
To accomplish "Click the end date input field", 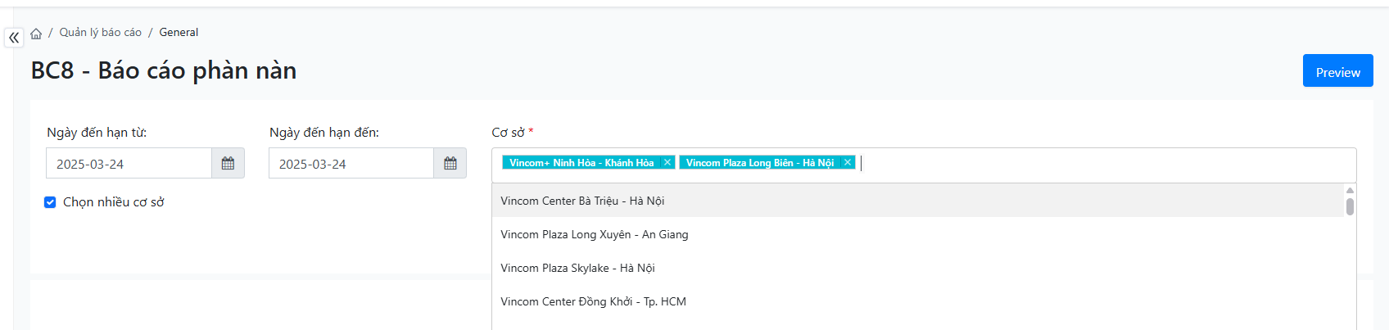I will click(x=351, y=164).
